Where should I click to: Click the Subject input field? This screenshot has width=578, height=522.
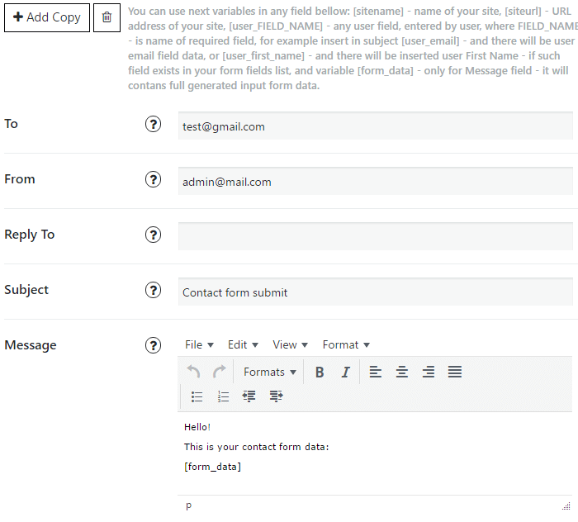[x=375, y=292]
